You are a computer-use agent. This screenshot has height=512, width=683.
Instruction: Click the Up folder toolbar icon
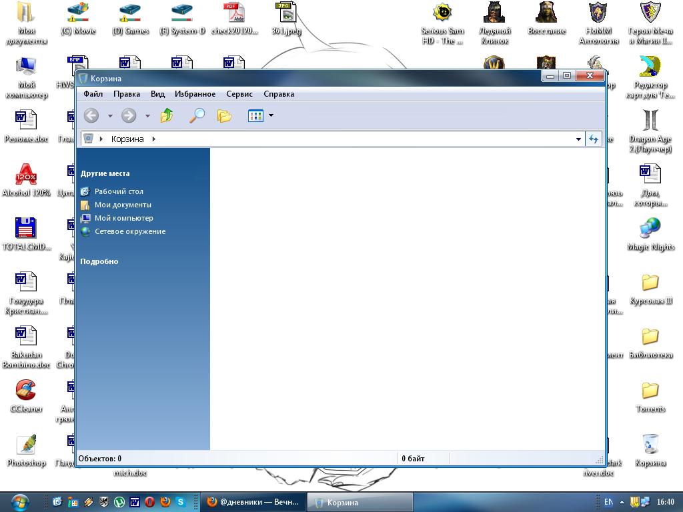[167, 116]
